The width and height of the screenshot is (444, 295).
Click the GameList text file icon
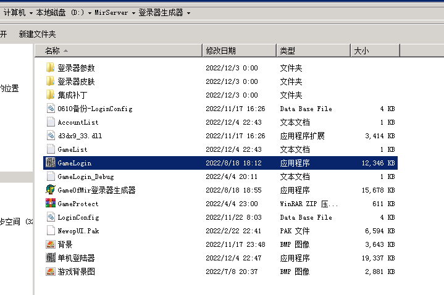(x=51, y=149)
